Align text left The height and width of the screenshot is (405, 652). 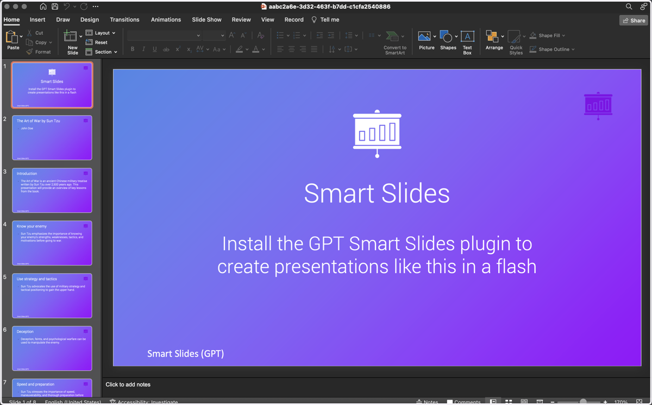[x=280, y=49]
